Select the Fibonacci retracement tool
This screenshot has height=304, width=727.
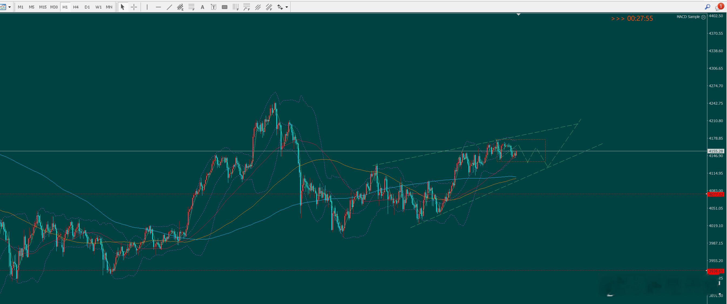point(191,7)
